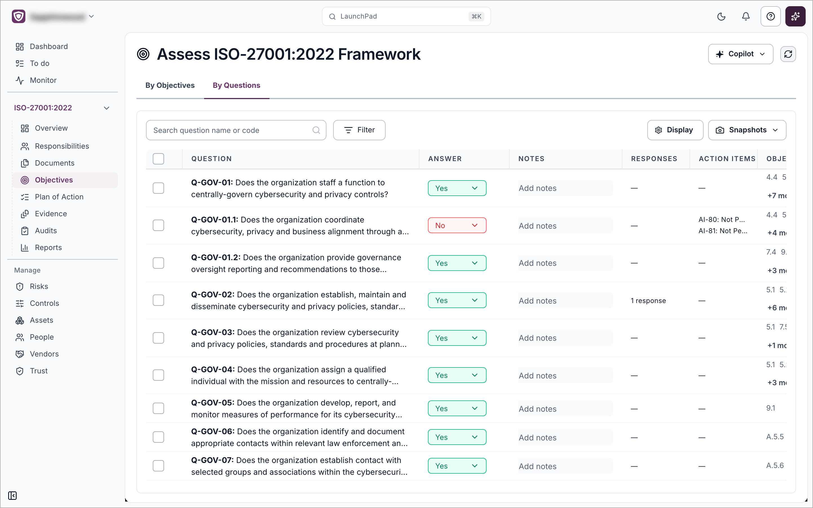
Task: Switch to the By Objectives tab
Action: point(170,85)
